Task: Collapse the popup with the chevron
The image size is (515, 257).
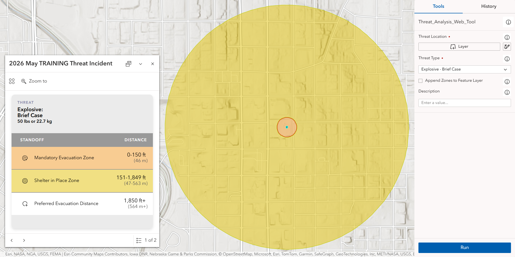Action: coord(141,64)
